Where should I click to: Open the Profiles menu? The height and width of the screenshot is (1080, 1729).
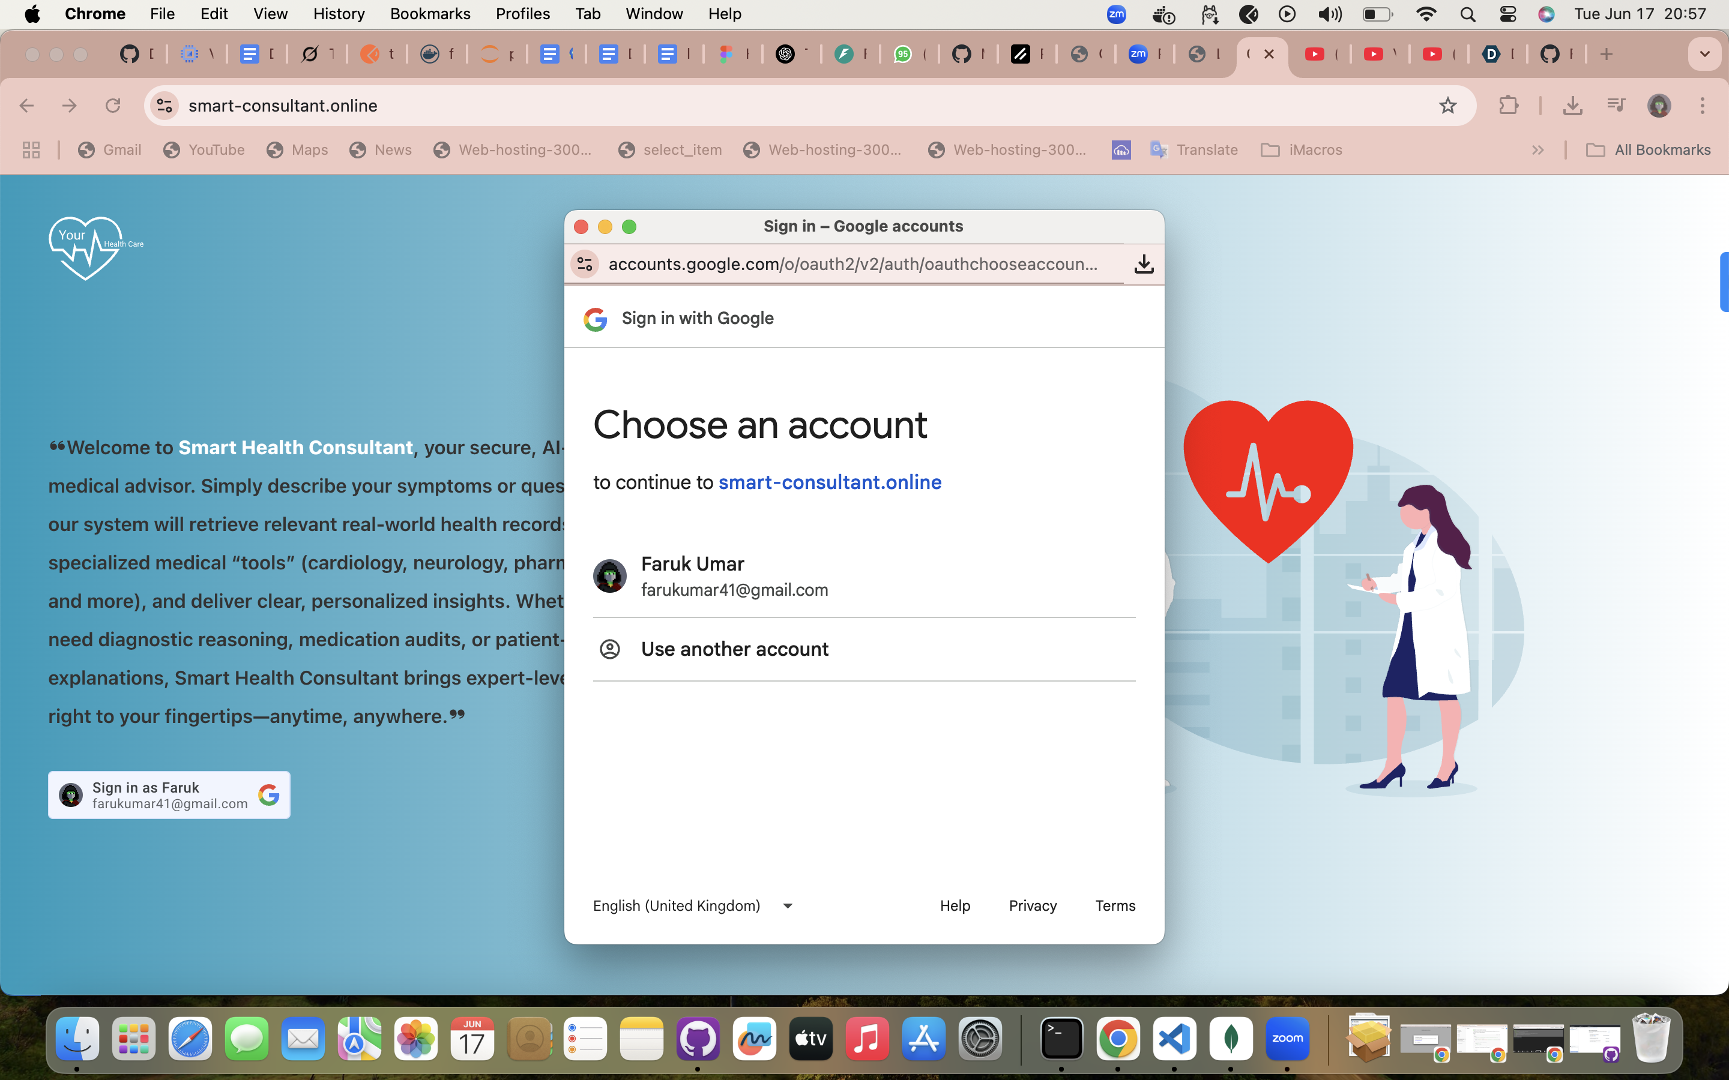tap(522, 14)
